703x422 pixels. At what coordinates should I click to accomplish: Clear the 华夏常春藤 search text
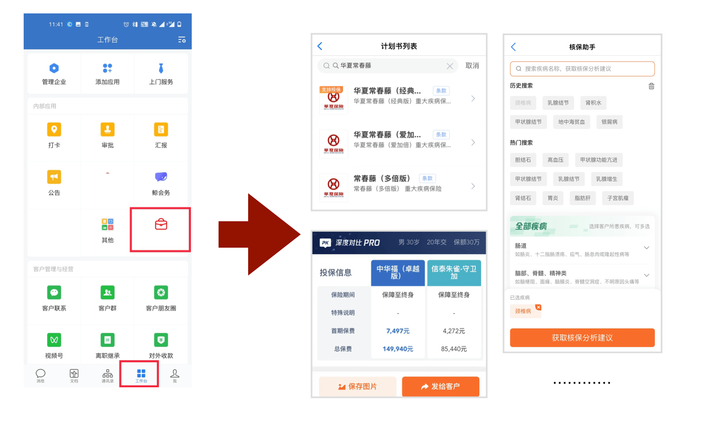point(450,66)
